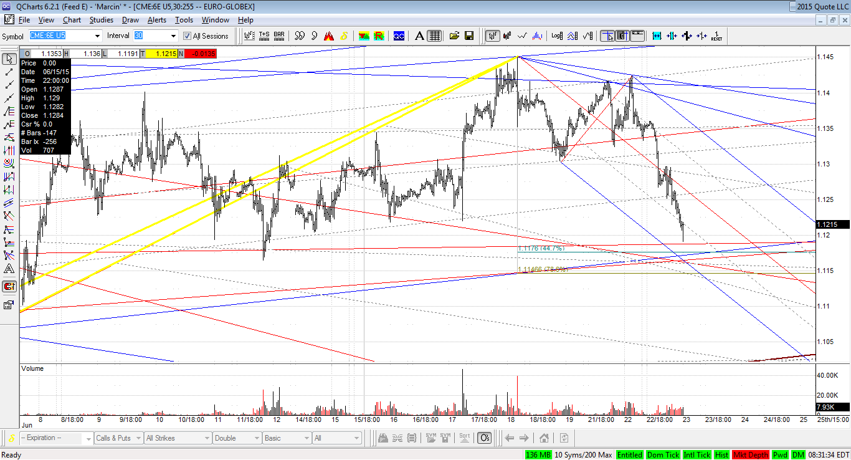
Task: Open the Symbol dropdown
Action: (x=96, y=36)
